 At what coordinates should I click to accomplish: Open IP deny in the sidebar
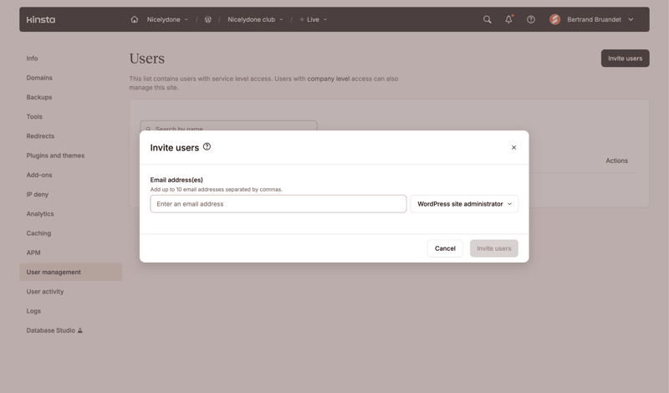37,194
